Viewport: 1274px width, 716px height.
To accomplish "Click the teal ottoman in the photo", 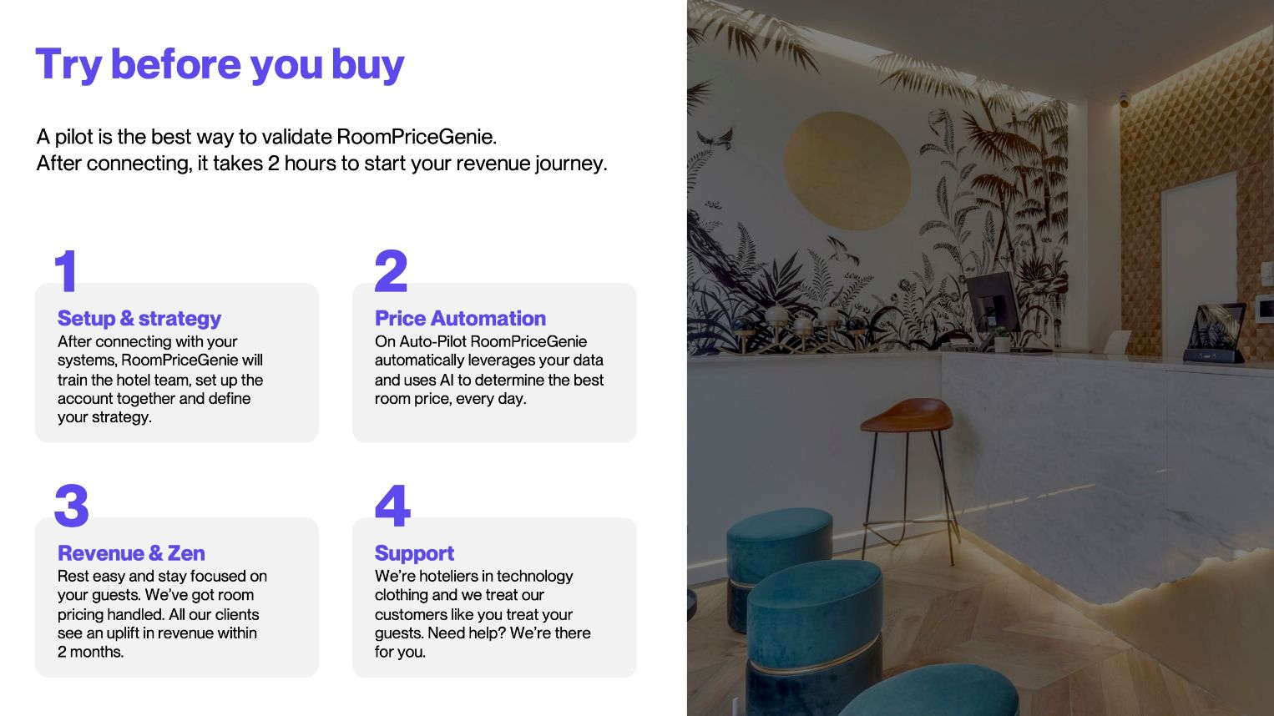I will pyautogui.click(x=814, y=601).
